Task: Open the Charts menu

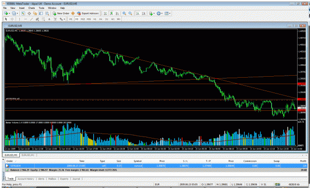Action: pyautogui.click(x=31, y=8)
